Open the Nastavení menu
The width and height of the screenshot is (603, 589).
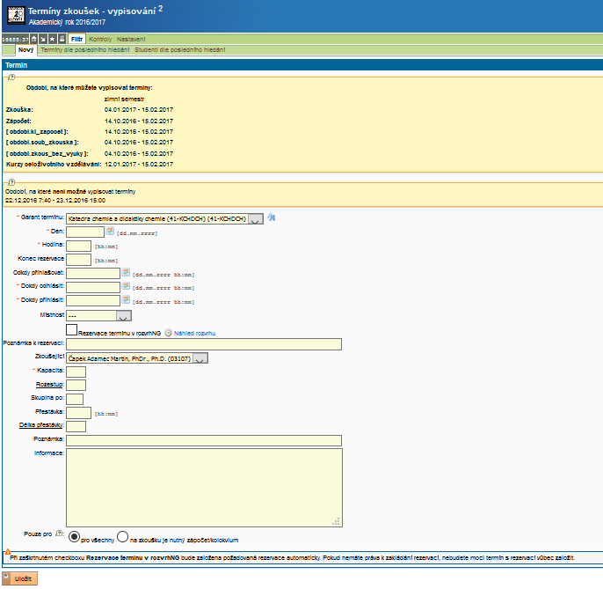pyautogui.click(x=132, y=40)
